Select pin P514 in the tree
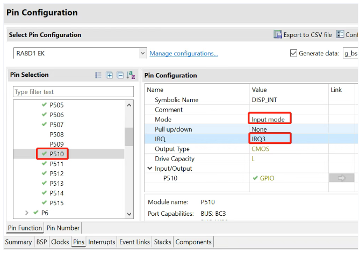This screenshot has height=254, width=360. [56, 193]
